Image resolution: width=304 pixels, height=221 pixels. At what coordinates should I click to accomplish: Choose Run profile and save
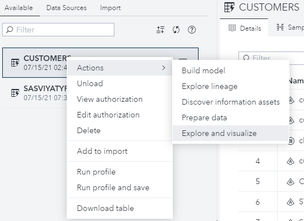pos(119,187)
